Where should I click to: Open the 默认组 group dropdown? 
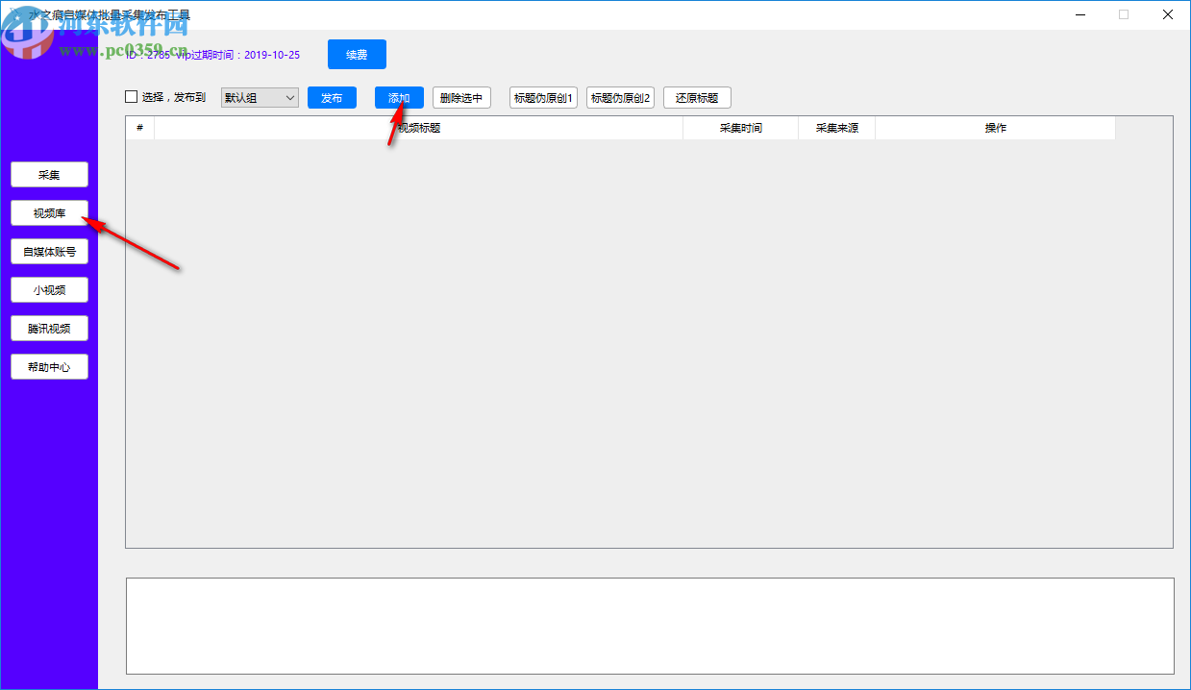[x=260, y=98]
